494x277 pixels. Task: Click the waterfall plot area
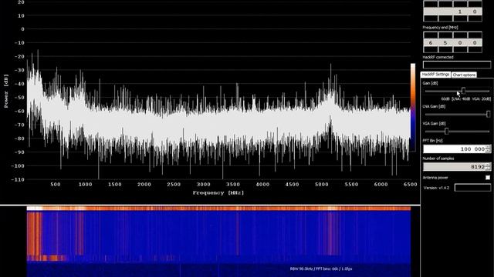(x=218, y=242)
